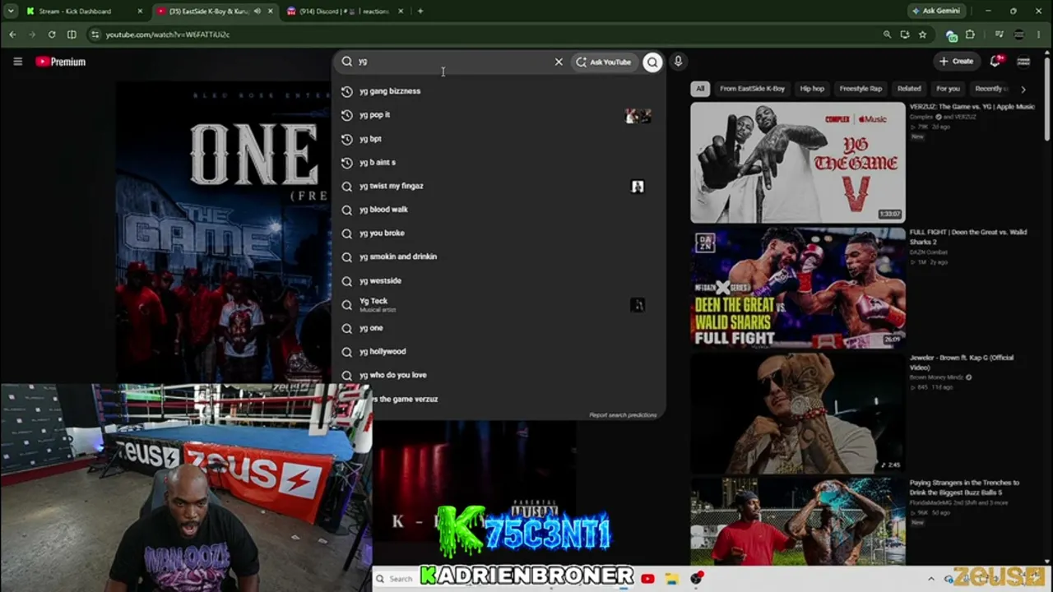Open the thumbnail beside 'yg pop it'
Viewport: 1053px width, 592px height.
click(x=638, y=116)
